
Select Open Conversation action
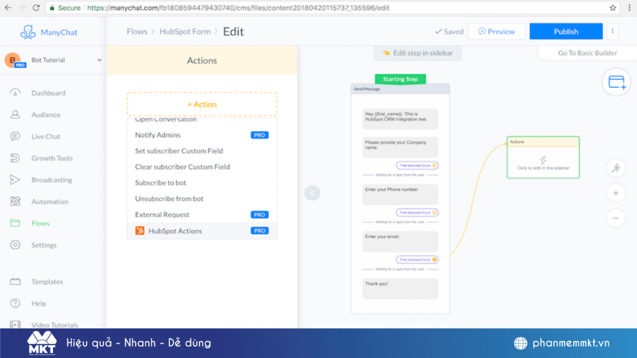(166, 120)
